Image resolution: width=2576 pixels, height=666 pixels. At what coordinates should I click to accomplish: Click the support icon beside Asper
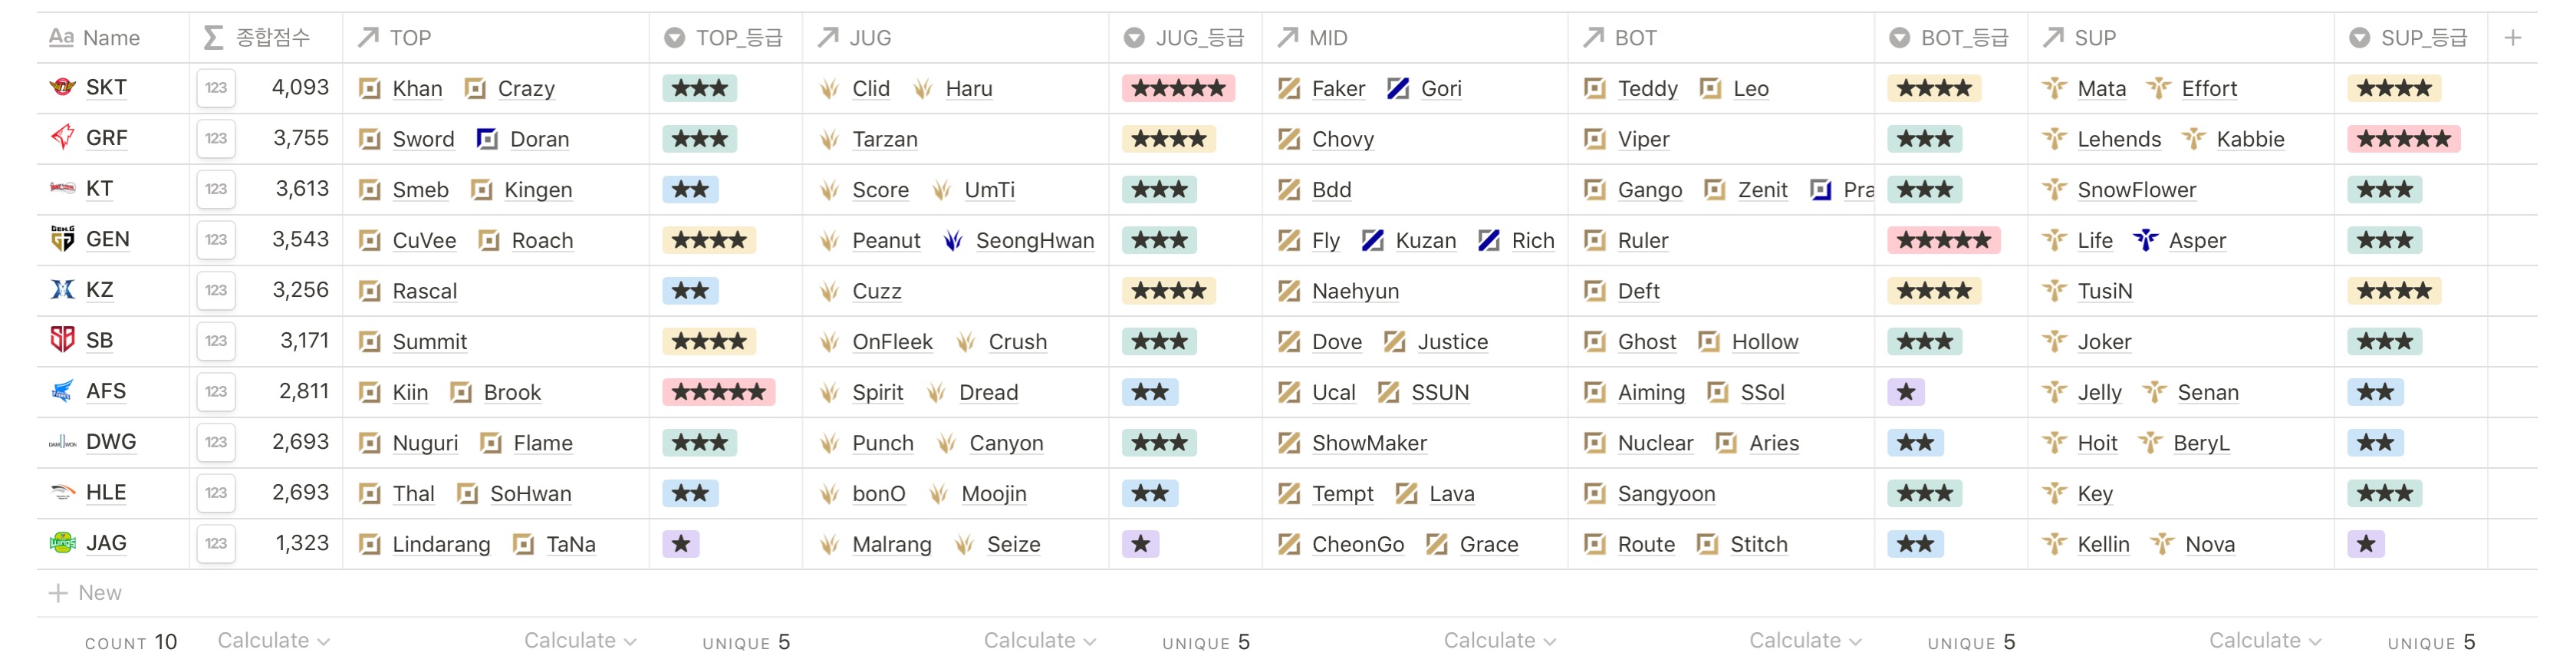(2145, 240)
